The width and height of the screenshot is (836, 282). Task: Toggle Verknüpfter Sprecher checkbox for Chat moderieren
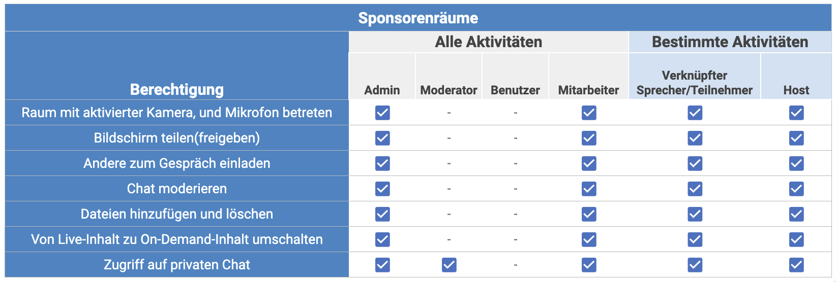[695, 189]
